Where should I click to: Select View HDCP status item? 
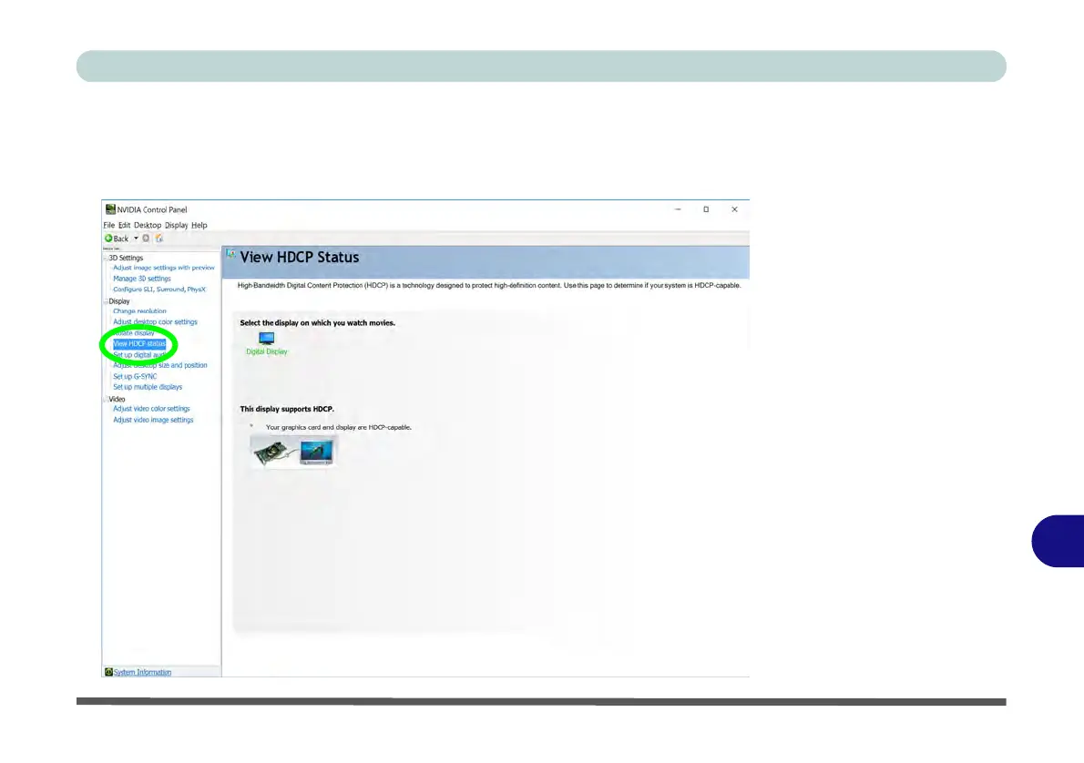[139, 343]
